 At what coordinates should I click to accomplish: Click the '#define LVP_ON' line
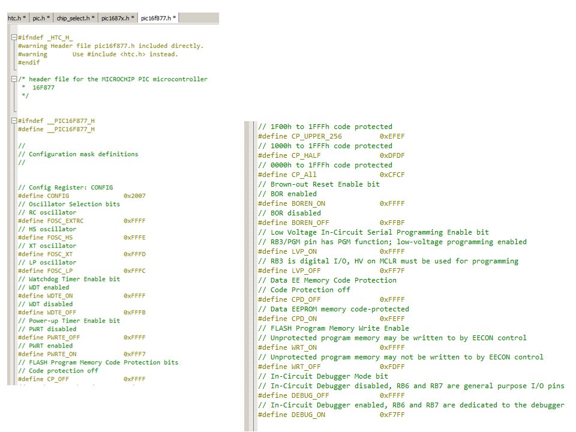point(331,251)
